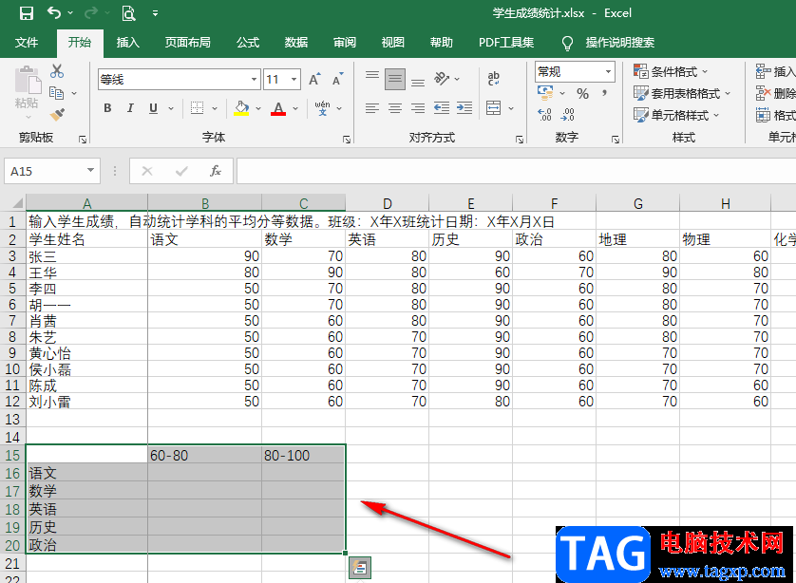
Task: Confirm formula entry with checkmark
Action: (x=181, y=171)
